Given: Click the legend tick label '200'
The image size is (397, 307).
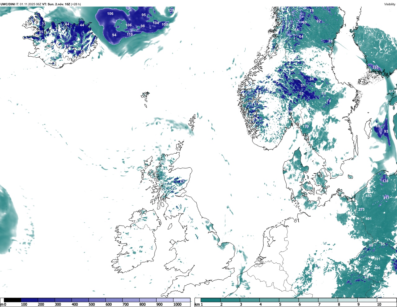Looking at the screenshot, I should tap(41, 305).
